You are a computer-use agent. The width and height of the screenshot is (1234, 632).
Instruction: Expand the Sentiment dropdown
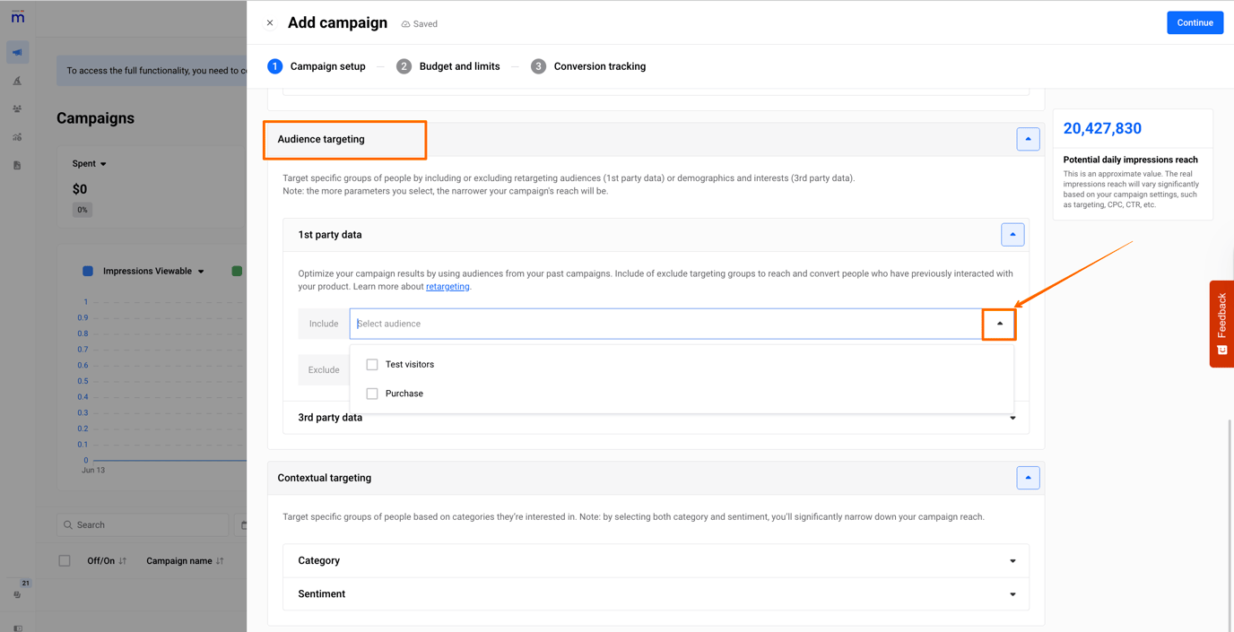click(1012, 593)
